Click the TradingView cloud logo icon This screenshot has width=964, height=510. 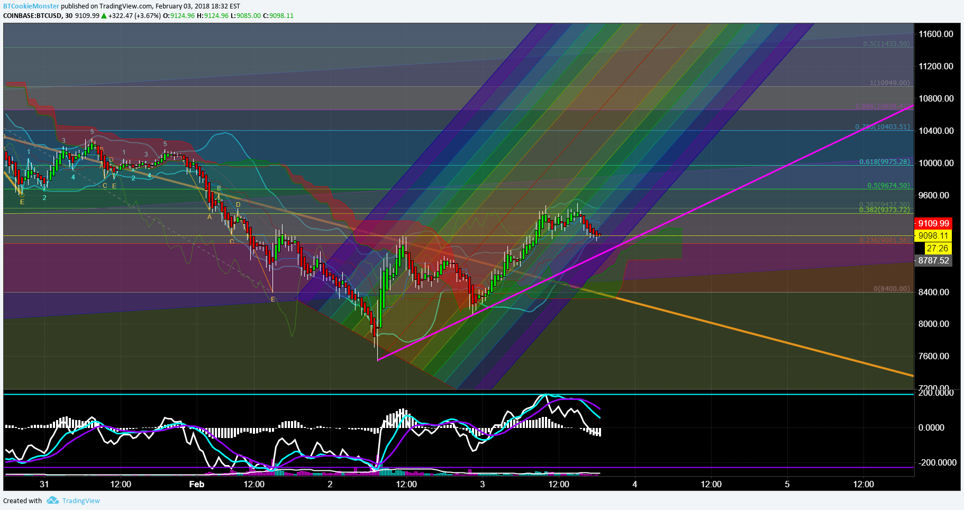click(52, 500)
